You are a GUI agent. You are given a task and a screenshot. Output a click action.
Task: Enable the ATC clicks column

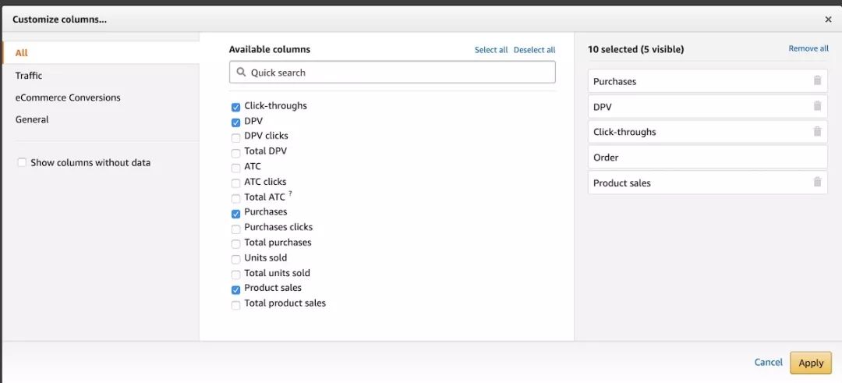[235, 183]
